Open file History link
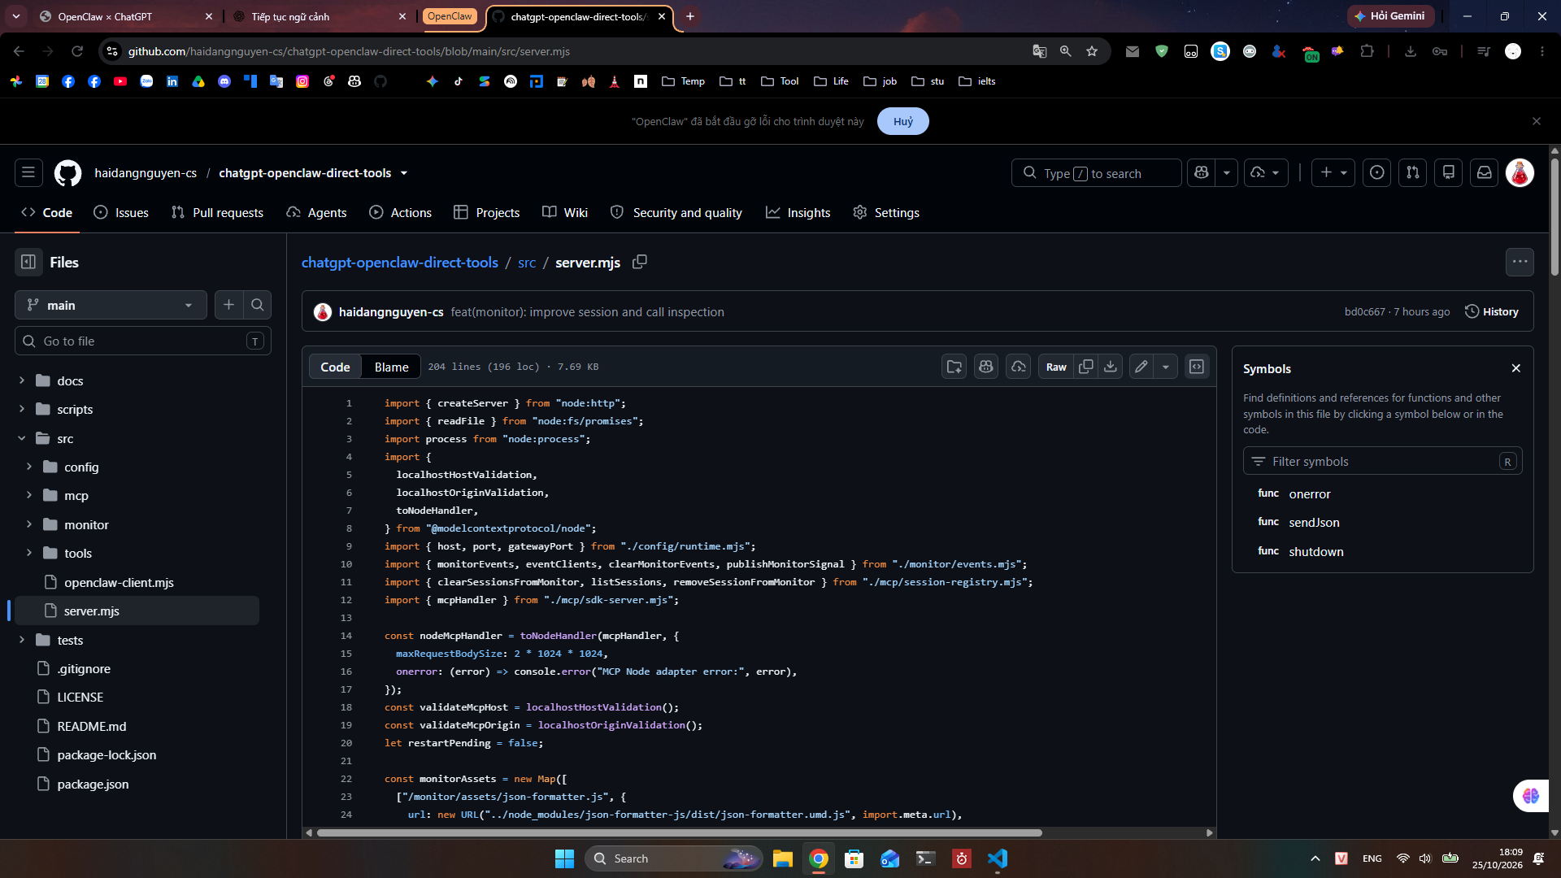This screenshot has height=878, width=1561. tap(1492, 311)
